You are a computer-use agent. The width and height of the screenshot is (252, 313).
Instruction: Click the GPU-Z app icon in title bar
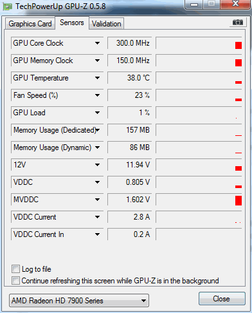(7, 6)
